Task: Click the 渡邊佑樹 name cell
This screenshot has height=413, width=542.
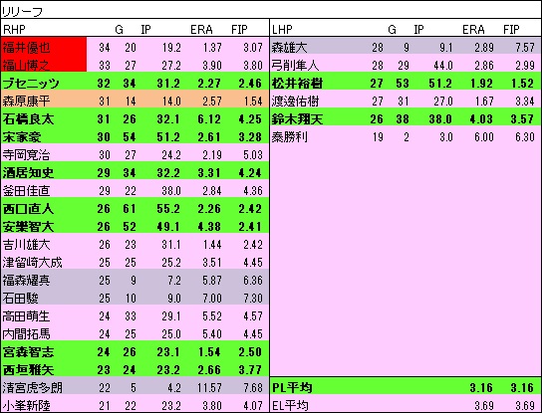Action: tap(295, 102)
